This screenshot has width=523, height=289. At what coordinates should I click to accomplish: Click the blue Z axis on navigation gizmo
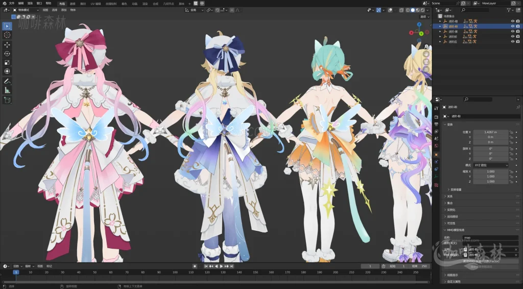point(419,25)
